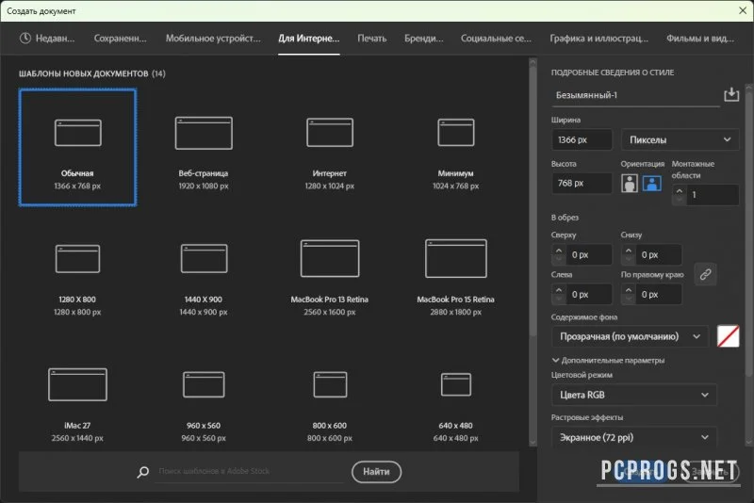
Task: Open the Брендинг tab
Action: point(423,38)
